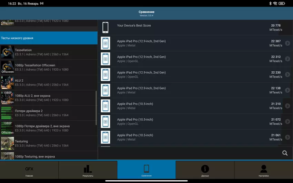Viewport: 293px width, 183px height.
Task: Click the Тесты низкого уровня header
Action: 49,38
